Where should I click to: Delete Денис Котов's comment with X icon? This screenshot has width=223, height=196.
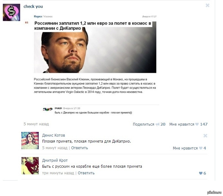pos(205,136)
